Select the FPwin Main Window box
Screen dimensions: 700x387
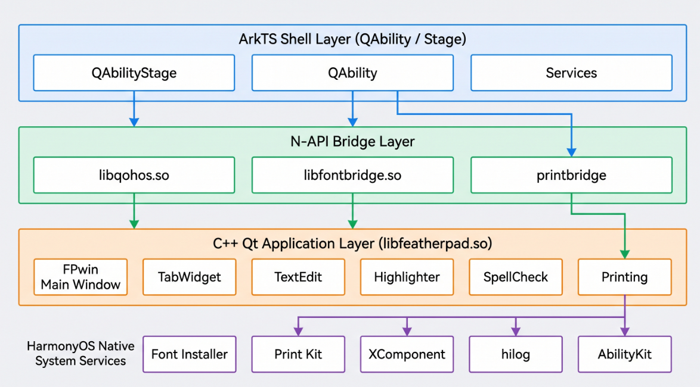point(80,277)
